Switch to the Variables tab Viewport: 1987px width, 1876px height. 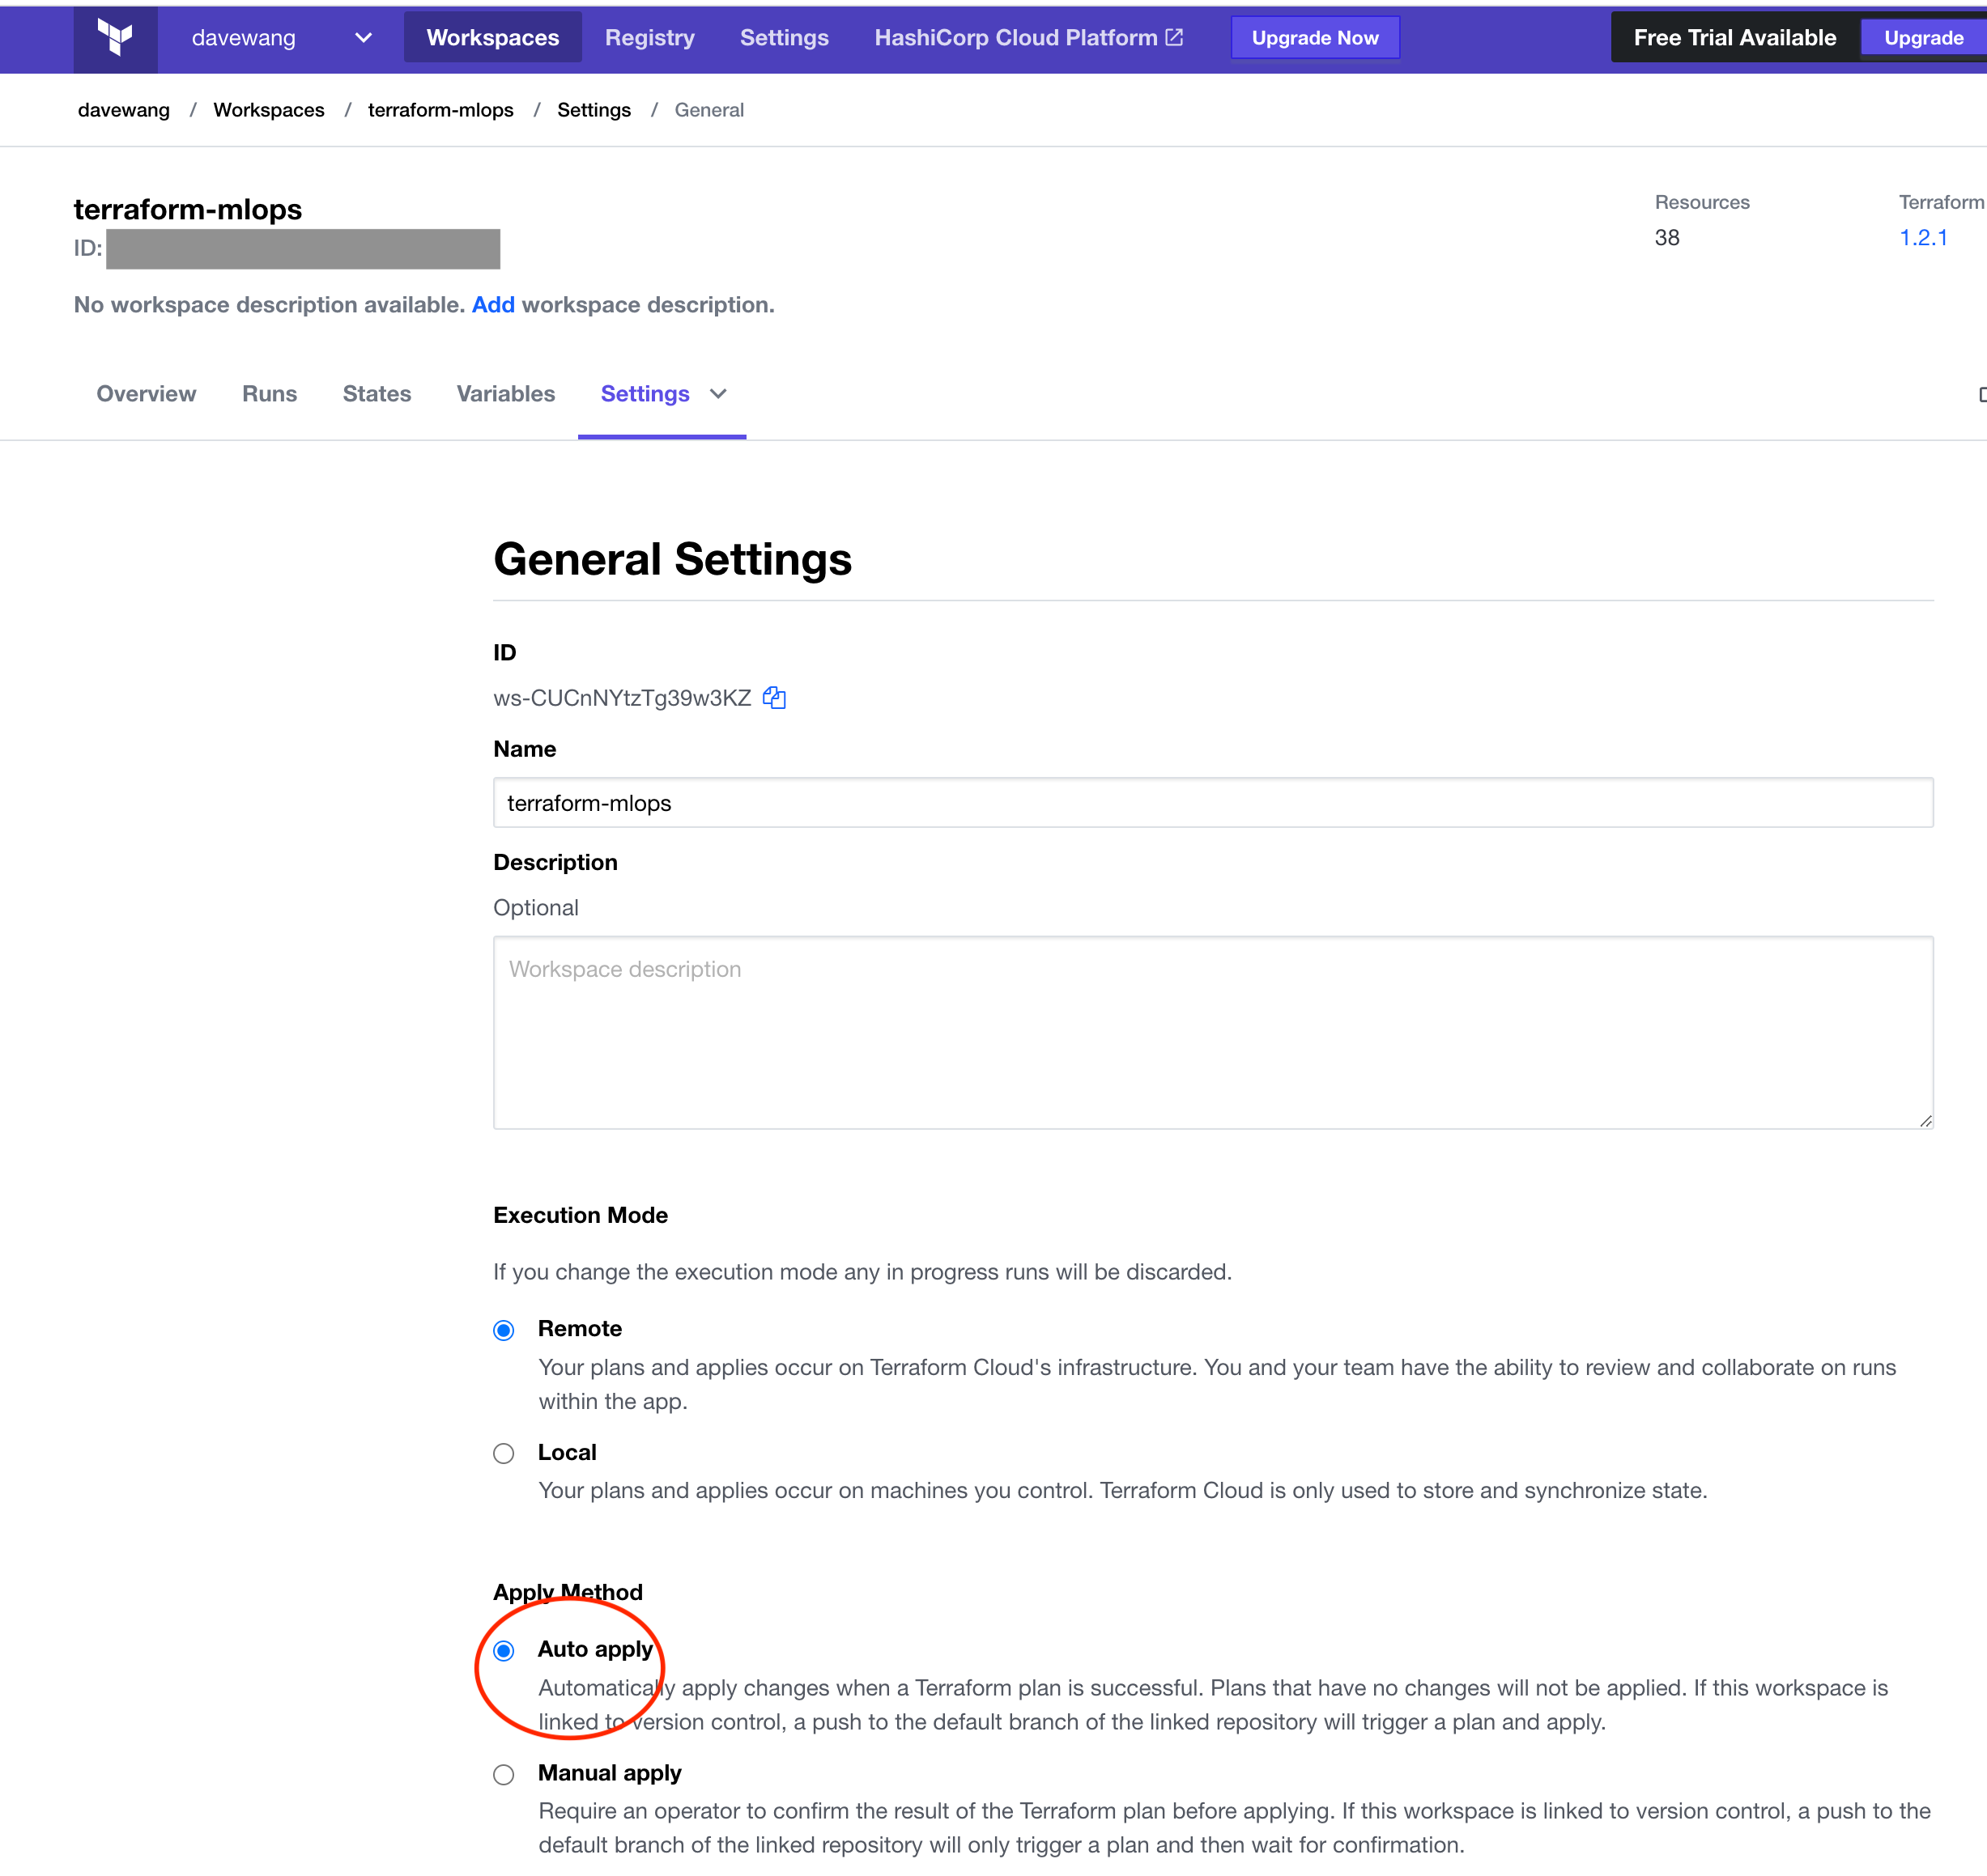[505, 394]
